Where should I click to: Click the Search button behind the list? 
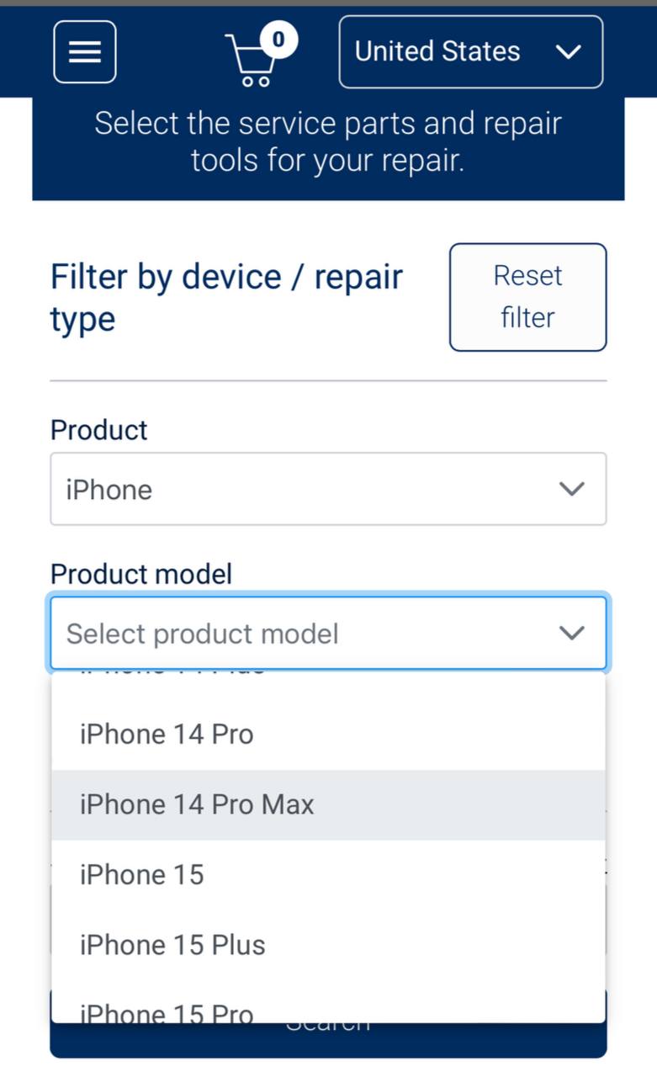(x=328, y=1040)
